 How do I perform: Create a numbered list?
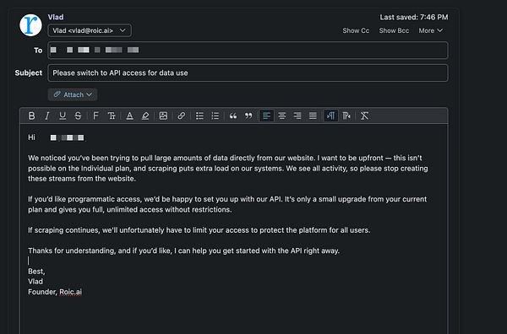point(215,116)
